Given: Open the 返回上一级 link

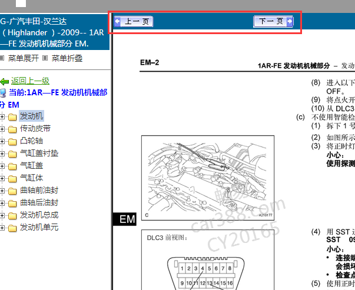Looking at the screenshot, I should pyautogui.click(x=30, y=81).
